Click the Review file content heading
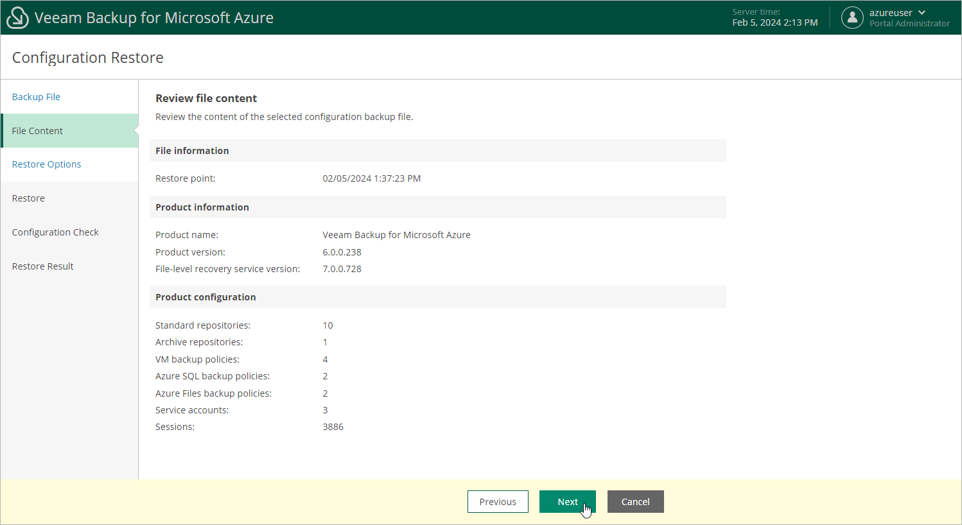 point(206,98)
